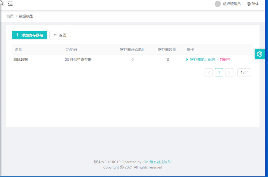The height and width of the screenshot is (177, 268).
Task: Click the 添加寄存器组 button
Action: pyautogui.click(x=29, y=35)
